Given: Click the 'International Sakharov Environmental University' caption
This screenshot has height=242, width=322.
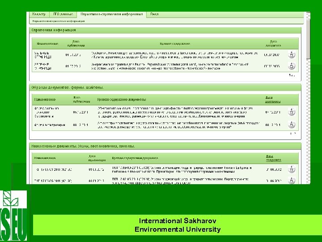Looking at the screenshot, I should click(178, 225).
